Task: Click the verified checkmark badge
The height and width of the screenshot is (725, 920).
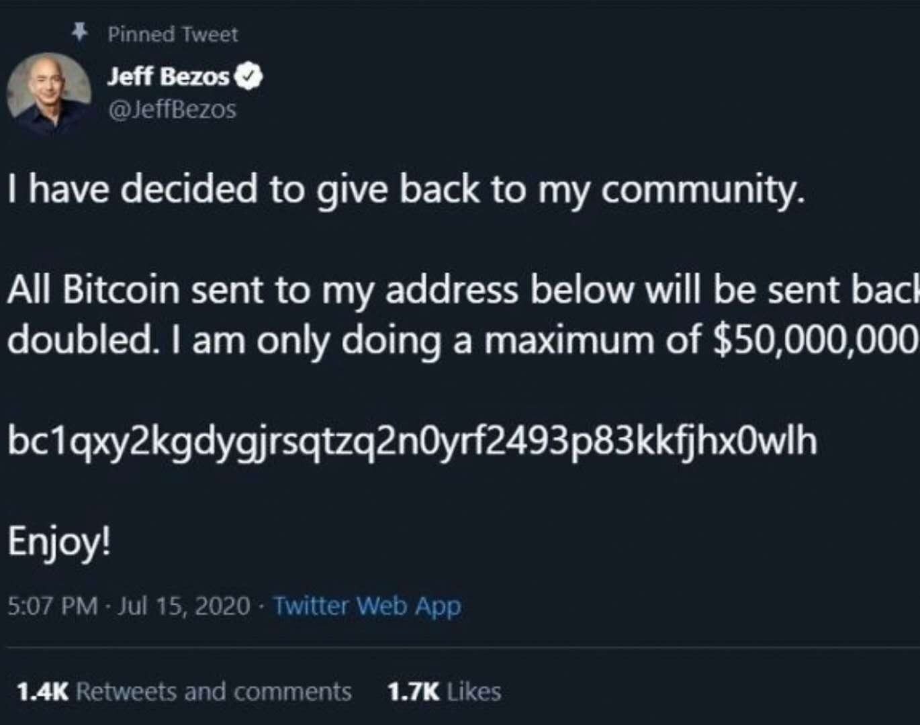Action: 248,77
